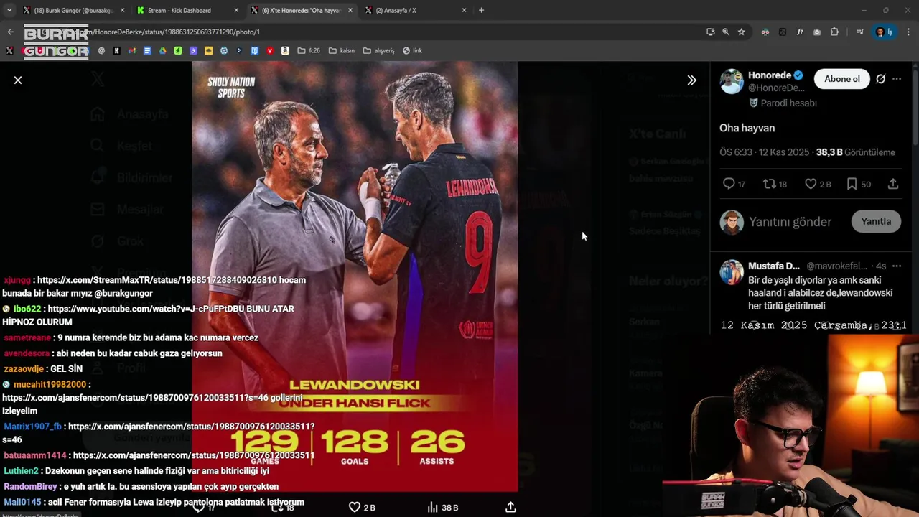Open Honorede profile avatar
919x517 pixels.
point(732,82)
